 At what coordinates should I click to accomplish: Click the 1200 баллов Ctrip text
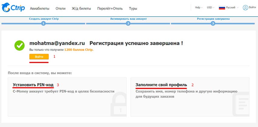click(x=79, y=50)
